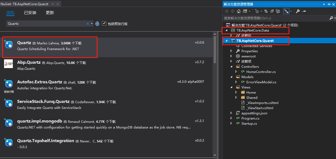Viewport: 336px width, 159px height.
Task: Open the nesting options dropdown arrow
Action: 291,11
